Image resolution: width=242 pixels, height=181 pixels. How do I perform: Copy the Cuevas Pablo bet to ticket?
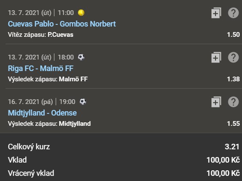click(x=216, y=13)
